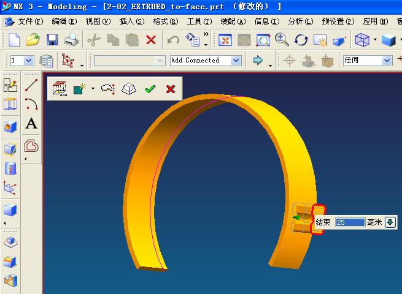Choose the offset option icon in extrude bar
402x294 pixels.
click(x=108, y=89)
